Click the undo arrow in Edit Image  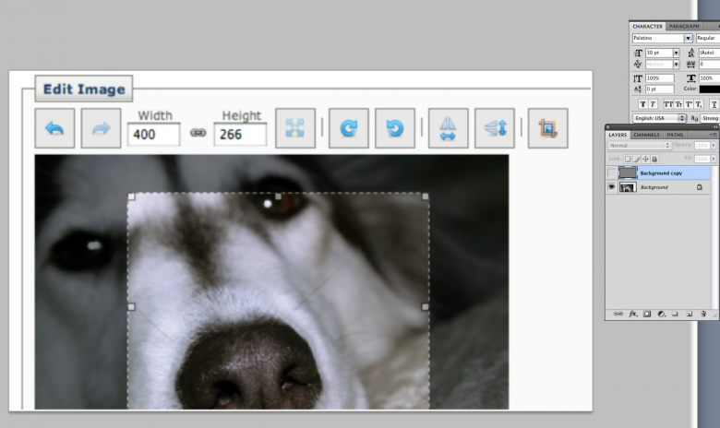point(54,128)
